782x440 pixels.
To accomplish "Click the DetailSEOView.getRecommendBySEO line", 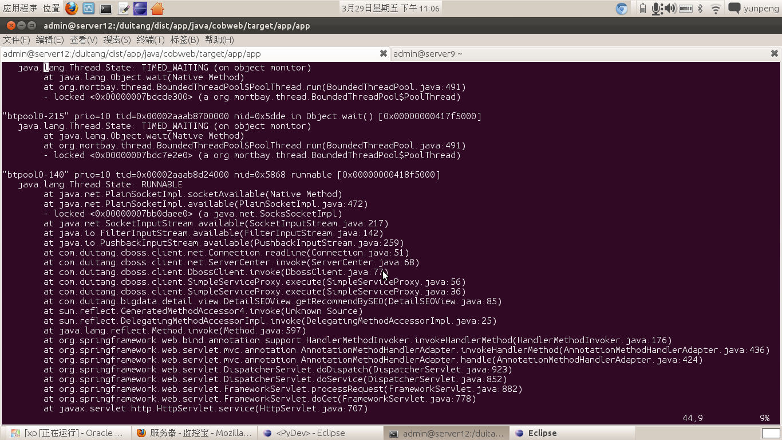I will pyautogui.click(x=272, y=301).
